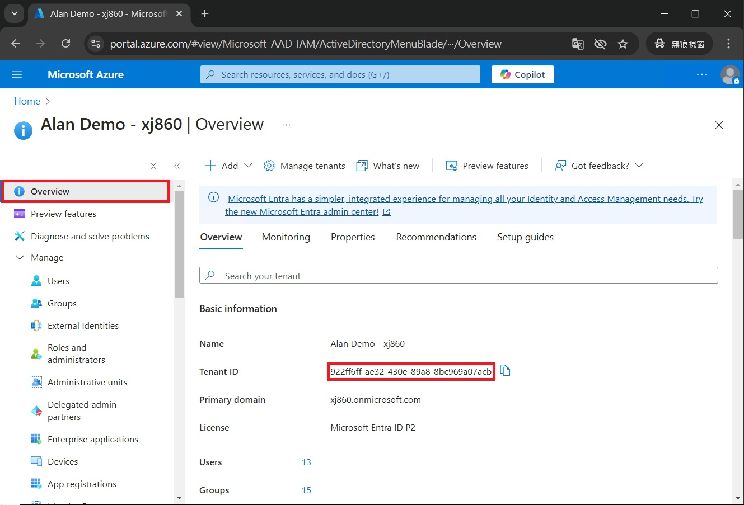Copy the Tenant ID to clipboard

[505, 371]
